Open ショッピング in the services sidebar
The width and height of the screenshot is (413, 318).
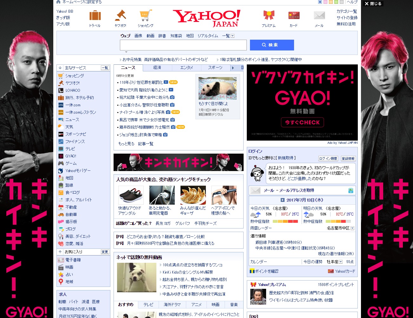(x=75, y=76)
